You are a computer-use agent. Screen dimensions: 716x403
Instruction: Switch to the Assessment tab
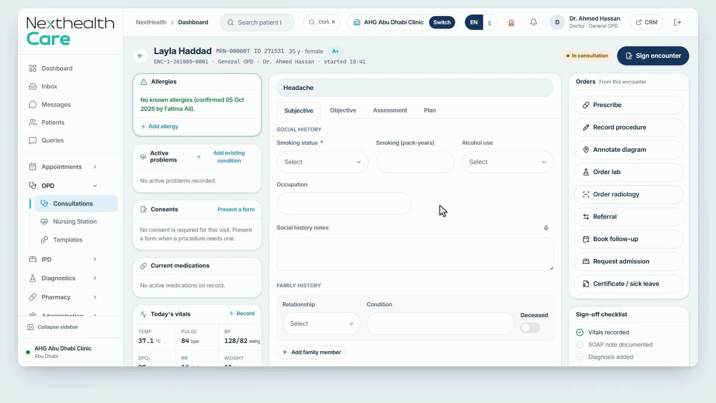[390, 110]
